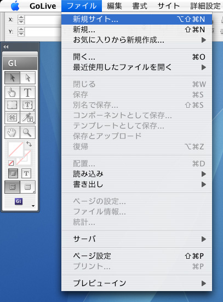The width and height of the screenshot is (223, 302).
Task: Click the swap fill and stroke arrows
Action: 29,144
